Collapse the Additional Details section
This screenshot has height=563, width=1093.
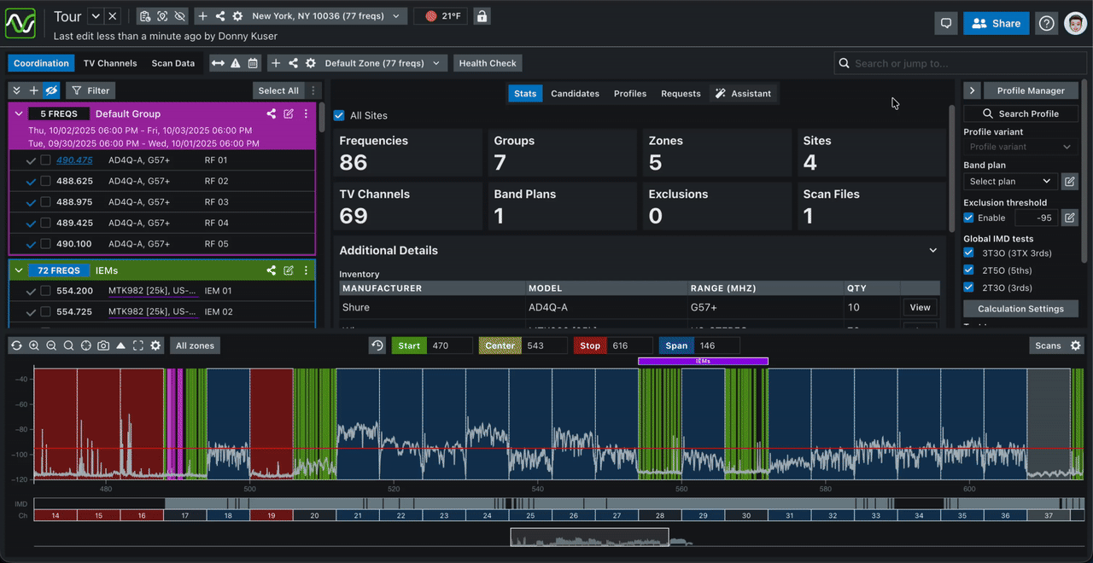932,251
